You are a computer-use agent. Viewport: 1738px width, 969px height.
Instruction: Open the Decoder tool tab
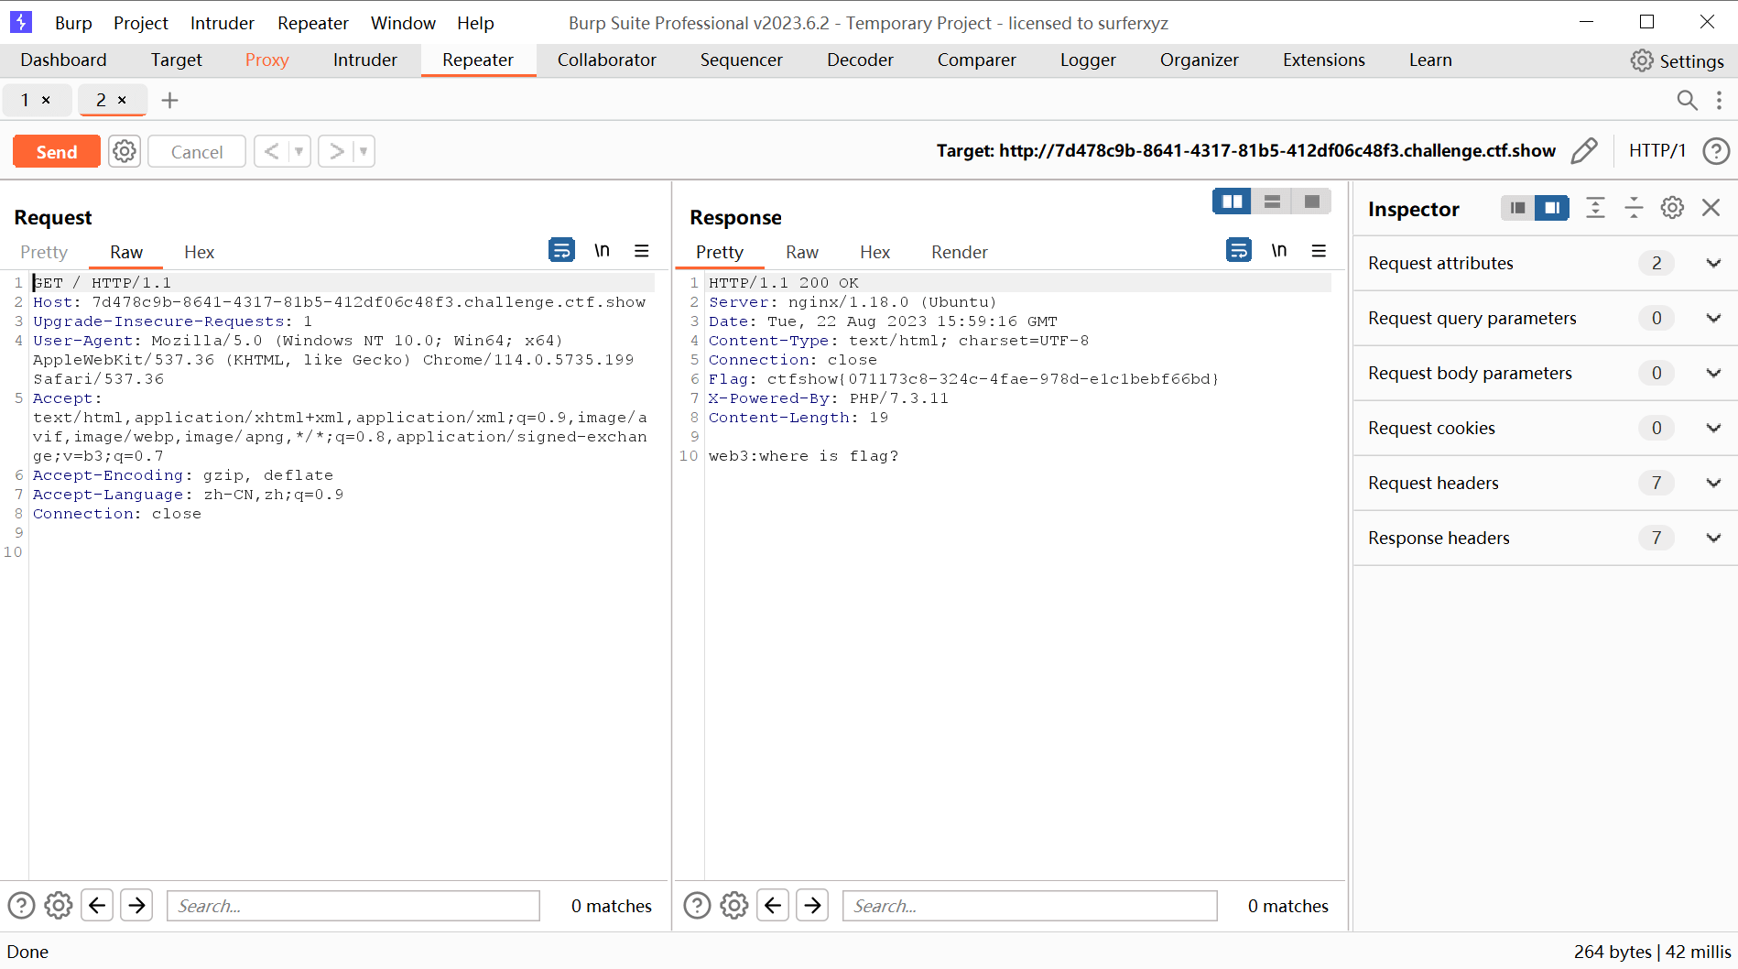860,60
